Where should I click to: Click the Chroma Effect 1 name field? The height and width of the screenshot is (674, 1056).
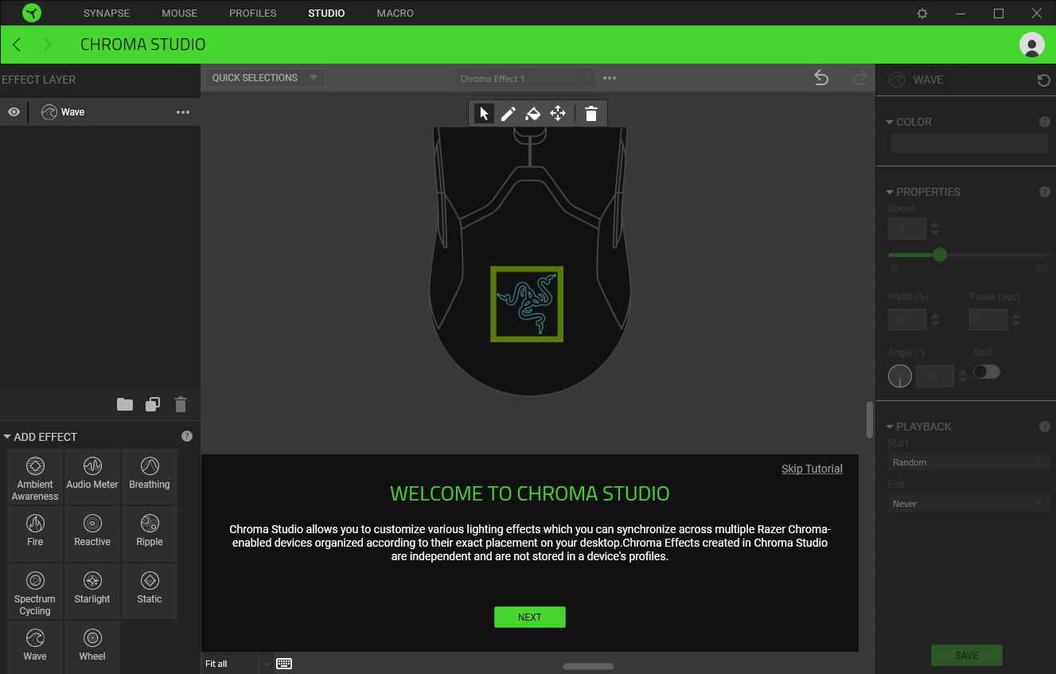coord(525,79)
